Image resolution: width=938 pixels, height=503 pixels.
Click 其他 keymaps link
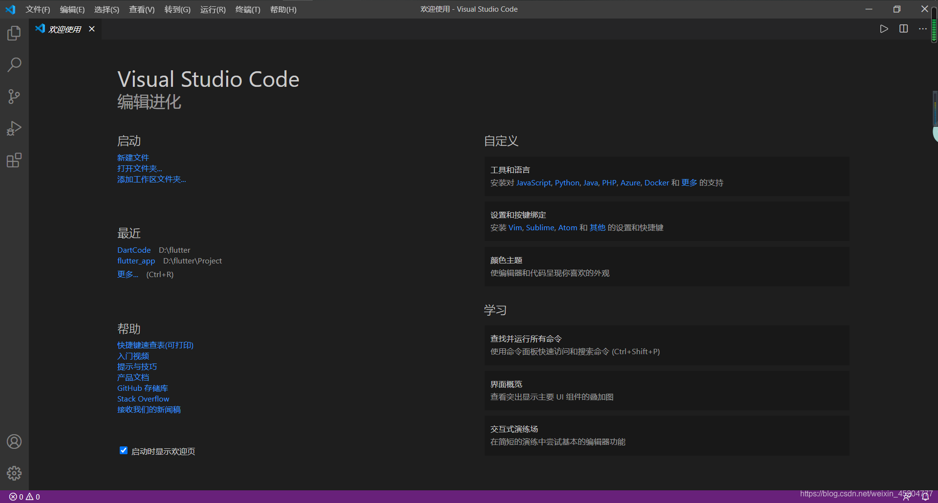pos(597,227)
